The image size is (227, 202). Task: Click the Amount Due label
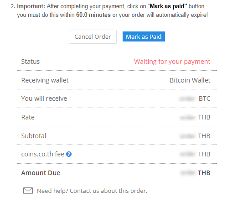point(41,173)
